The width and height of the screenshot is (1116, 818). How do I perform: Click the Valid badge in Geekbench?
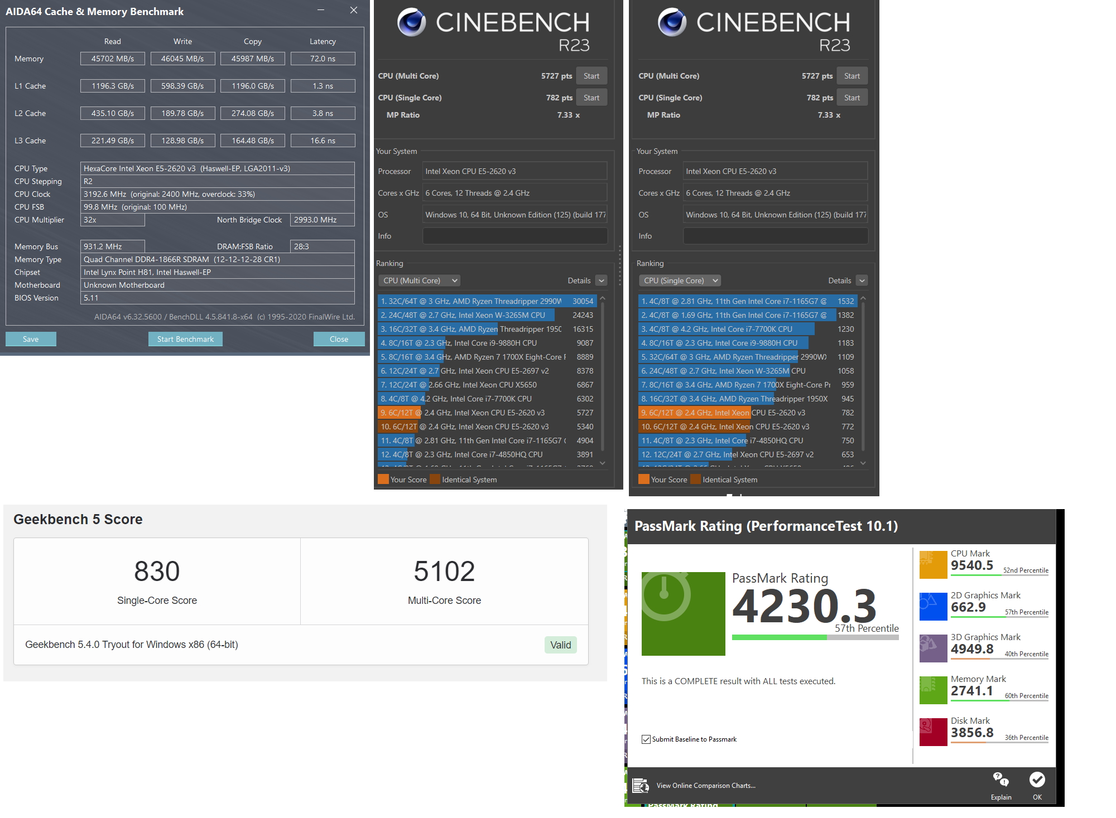561,645
